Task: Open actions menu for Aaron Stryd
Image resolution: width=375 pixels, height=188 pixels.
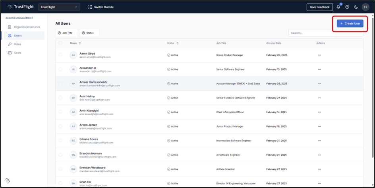Action: click(319, 55)
